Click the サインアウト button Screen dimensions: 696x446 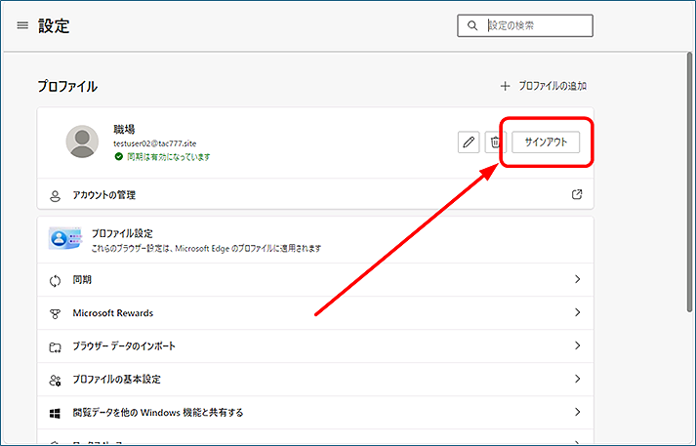546,142
